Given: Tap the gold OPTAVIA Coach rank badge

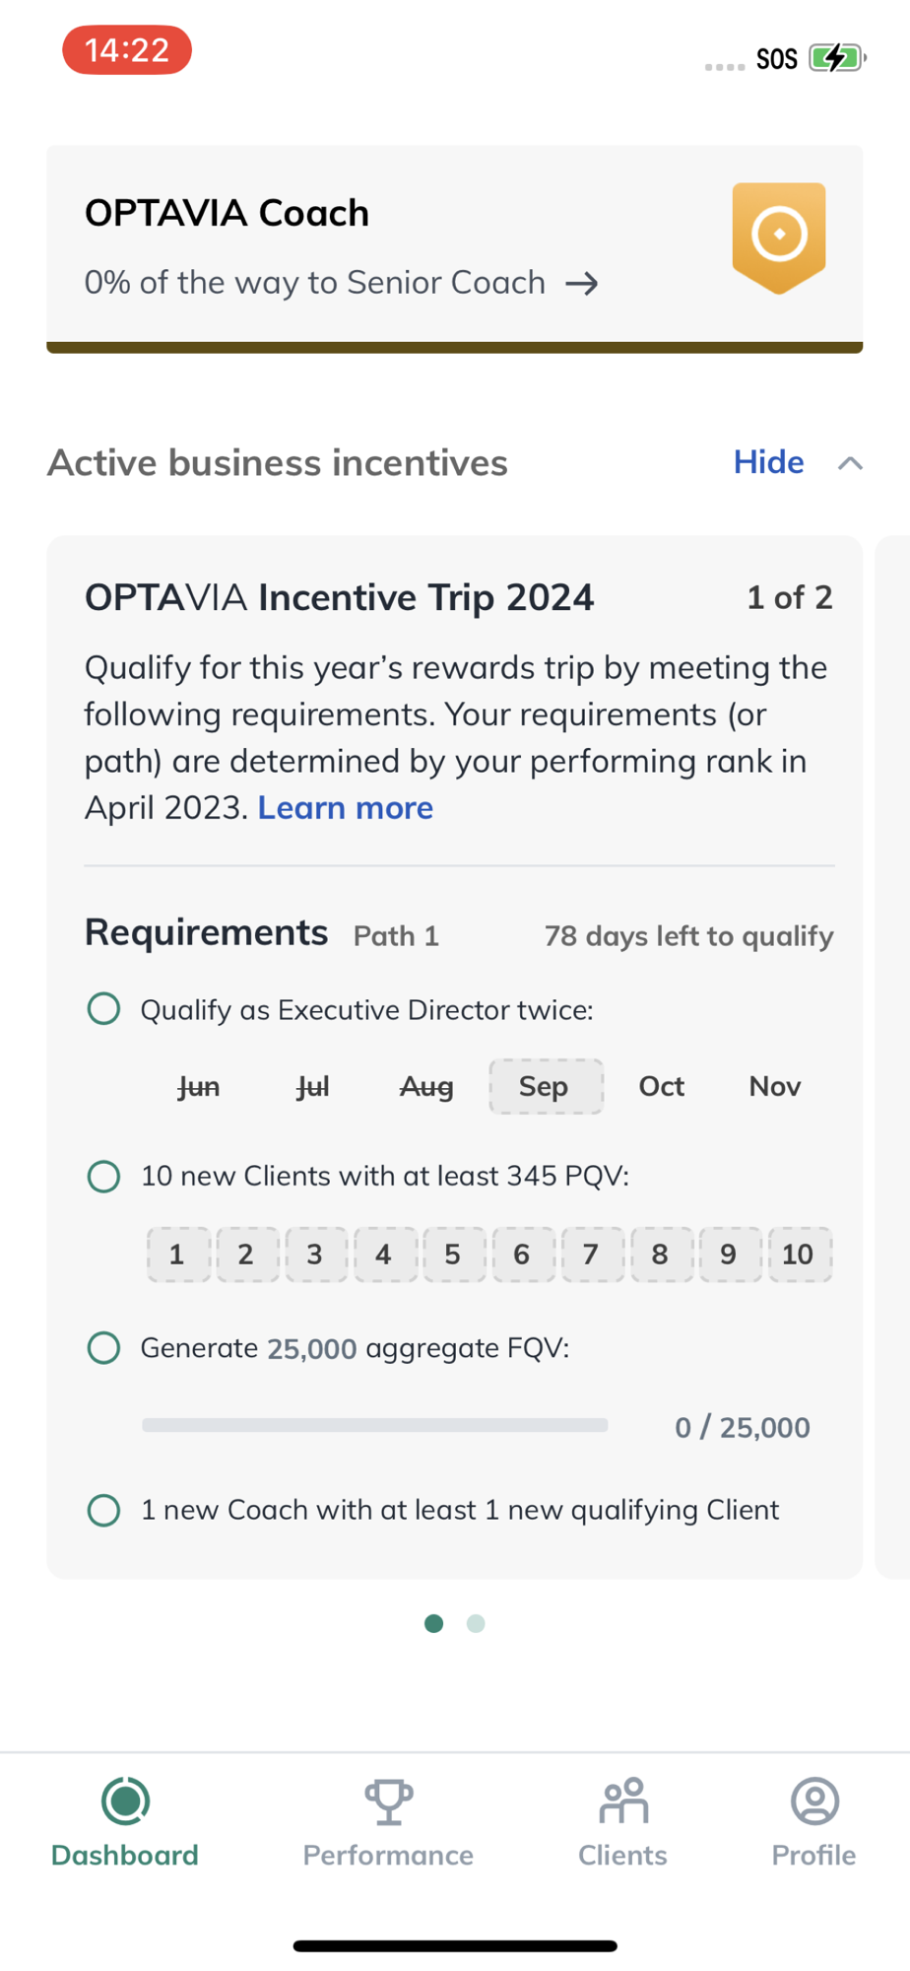Looking at the screenshot, I should point(778,237).
